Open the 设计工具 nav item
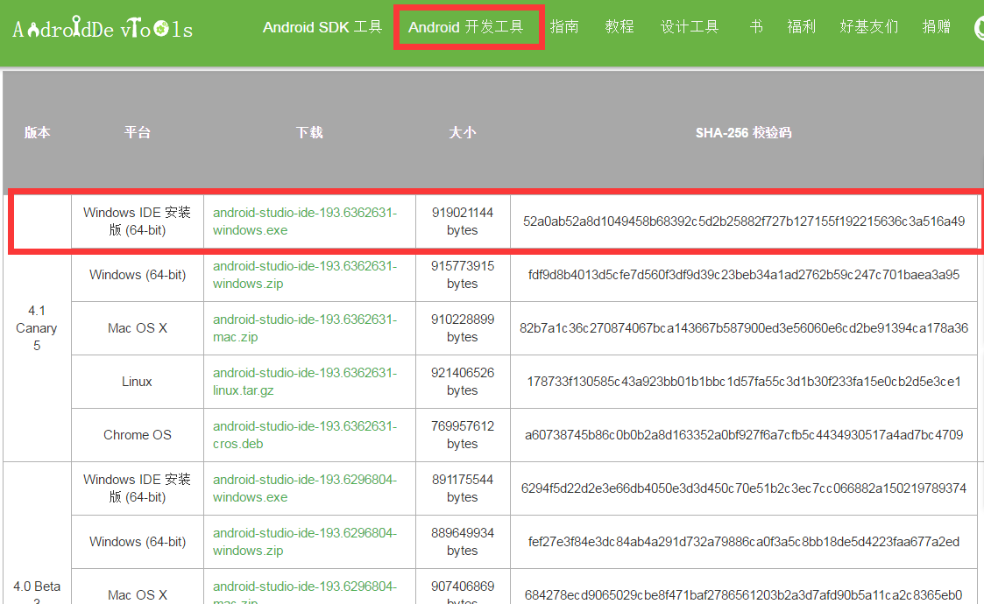984x604 pixels. (690, 27)
